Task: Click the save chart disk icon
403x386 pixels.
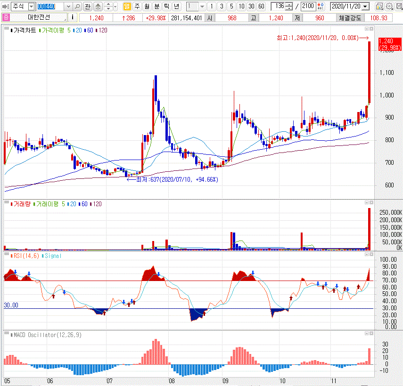Action: click(399, 7)
